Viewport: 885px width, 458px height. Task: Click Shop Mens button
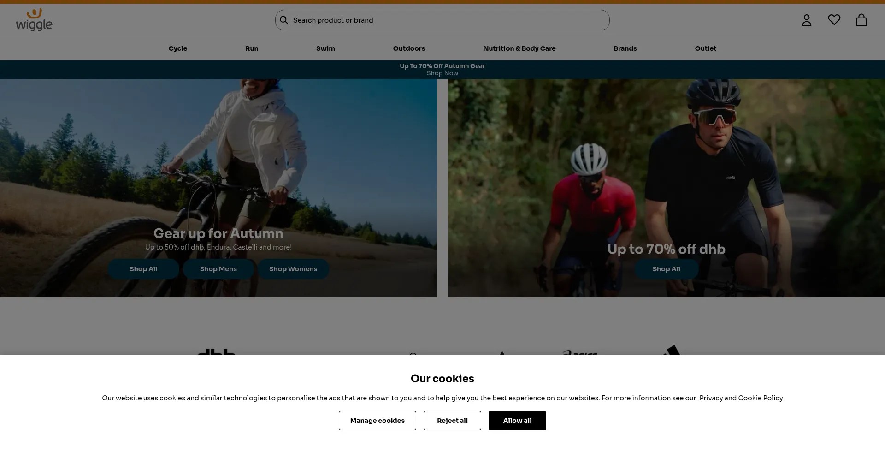(218, 269)
